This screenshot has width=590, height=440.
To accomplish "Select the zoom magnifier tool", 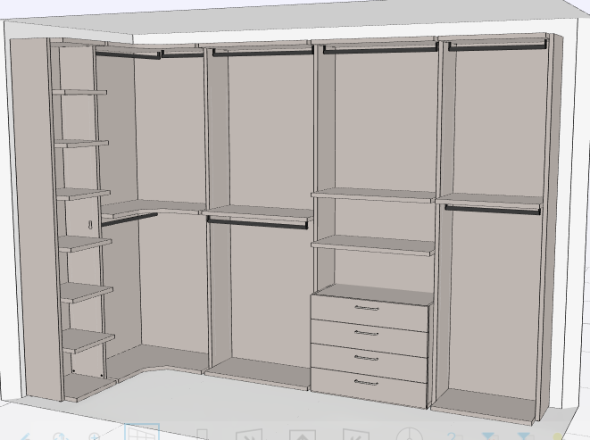I will tap(95, 436).
